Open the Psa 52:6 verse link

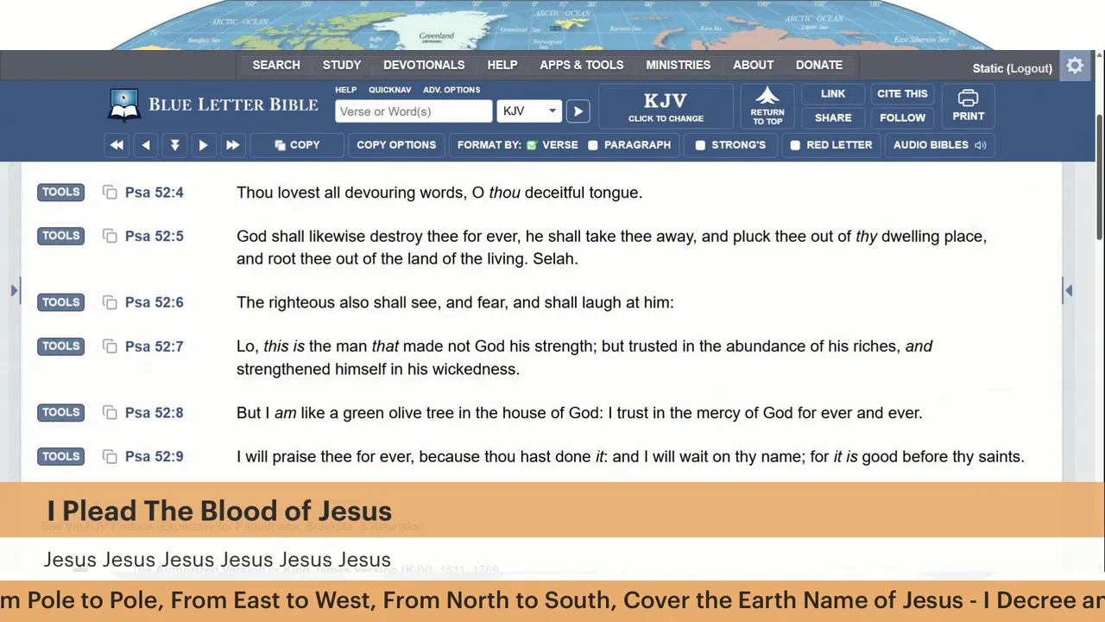point(155,302)
